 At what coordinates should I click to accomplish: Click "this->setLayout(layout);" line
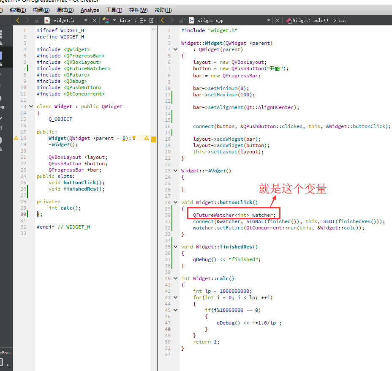228,152
